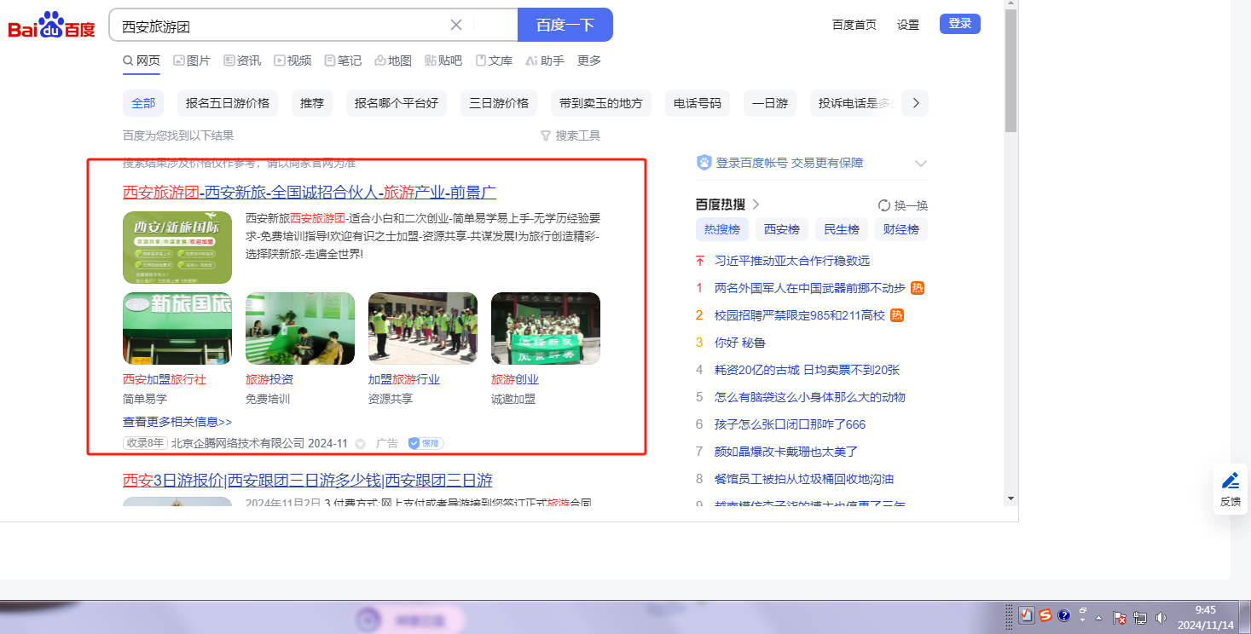Click 换一换 refresh icon in hot search
The image size is (1251, 634).
tap(884, 205)
